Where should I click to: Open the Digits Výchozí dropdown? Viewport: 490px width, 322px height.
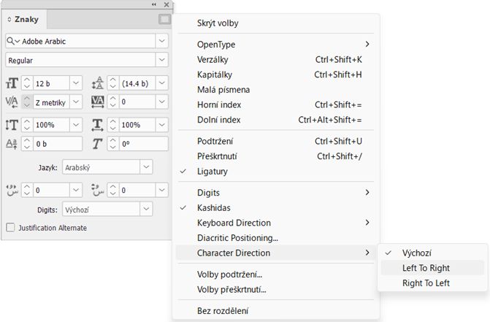click(x=146, y=209)
